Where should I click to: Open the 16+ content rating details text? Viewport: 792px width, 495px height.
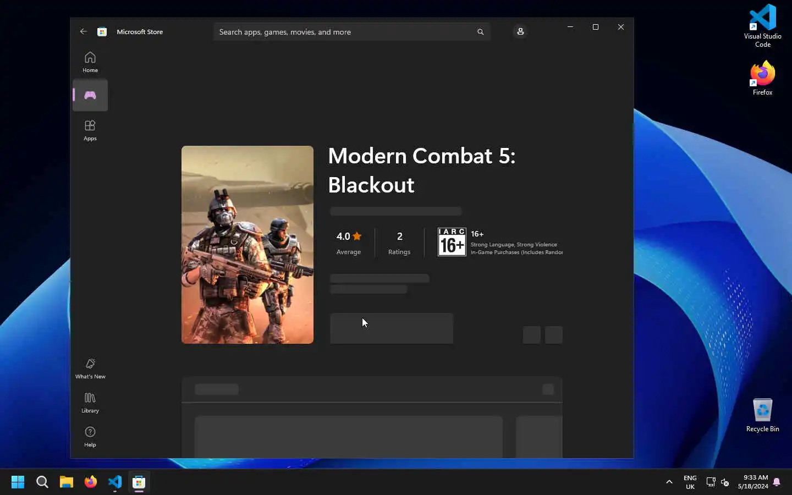516,243
